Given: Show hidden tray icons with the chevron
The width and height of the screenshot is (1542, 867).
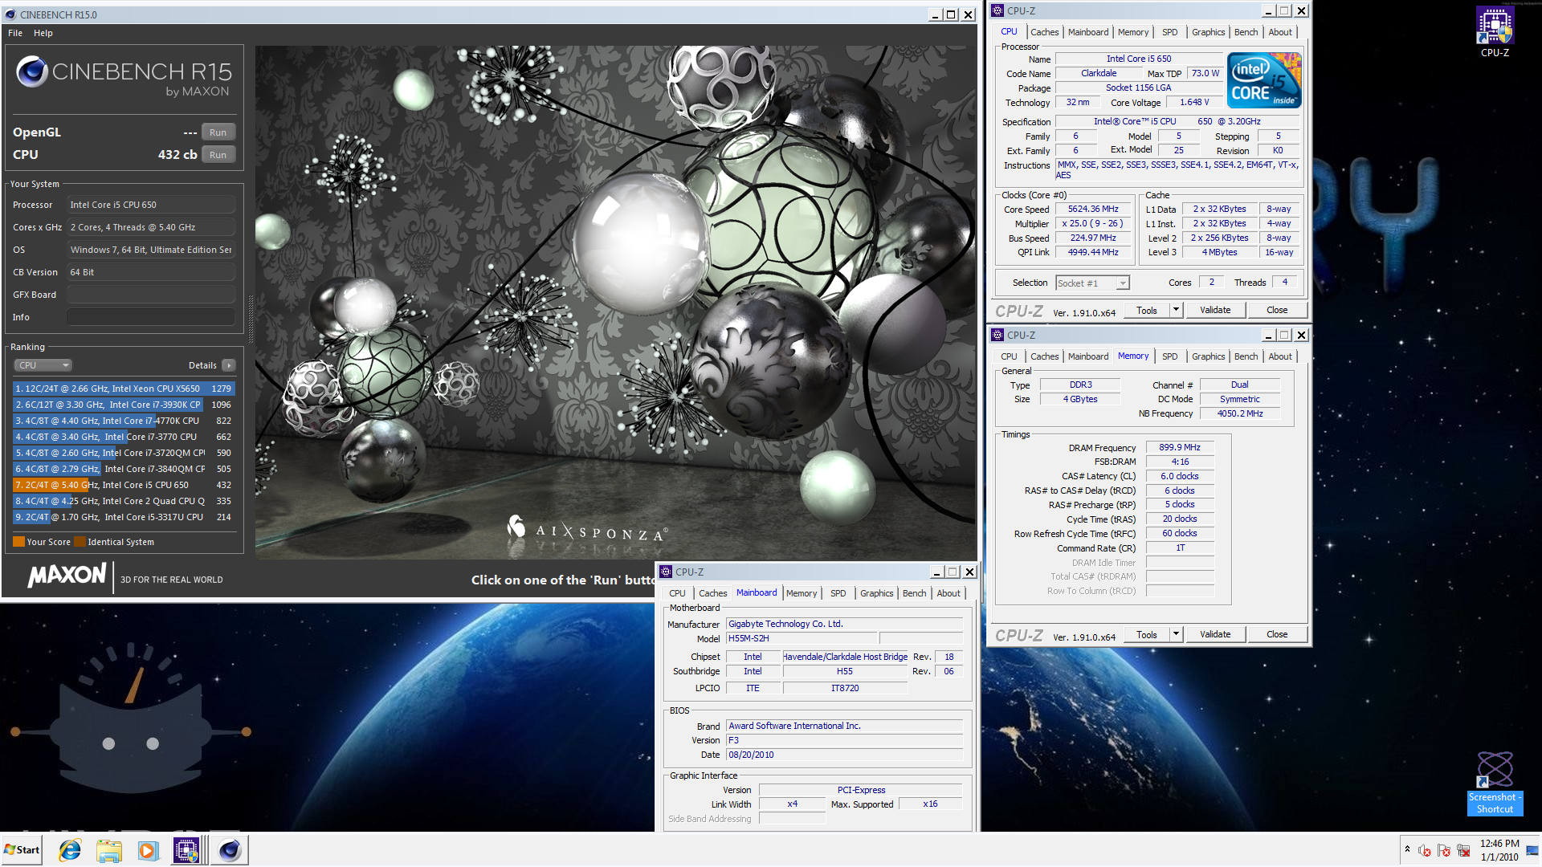Looking at the screenshot, I should coord(1407,849).
